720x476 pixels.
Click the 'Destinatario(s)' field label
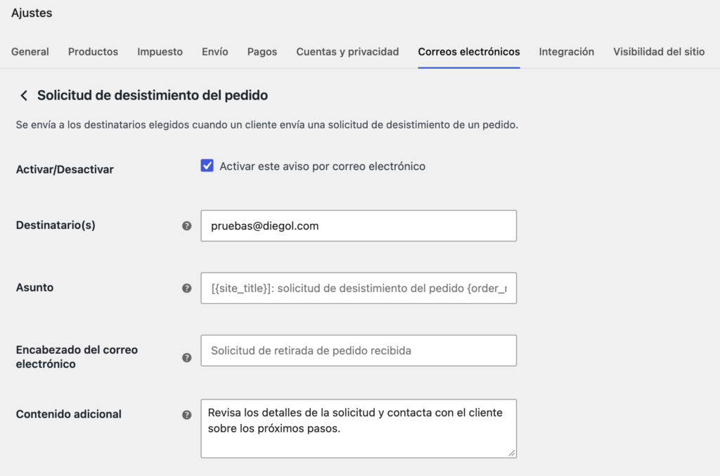coord(56,225)
